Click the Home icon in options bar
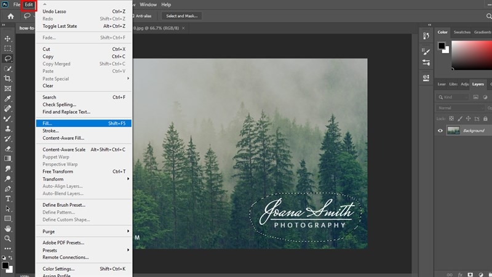 pos(10,16)
